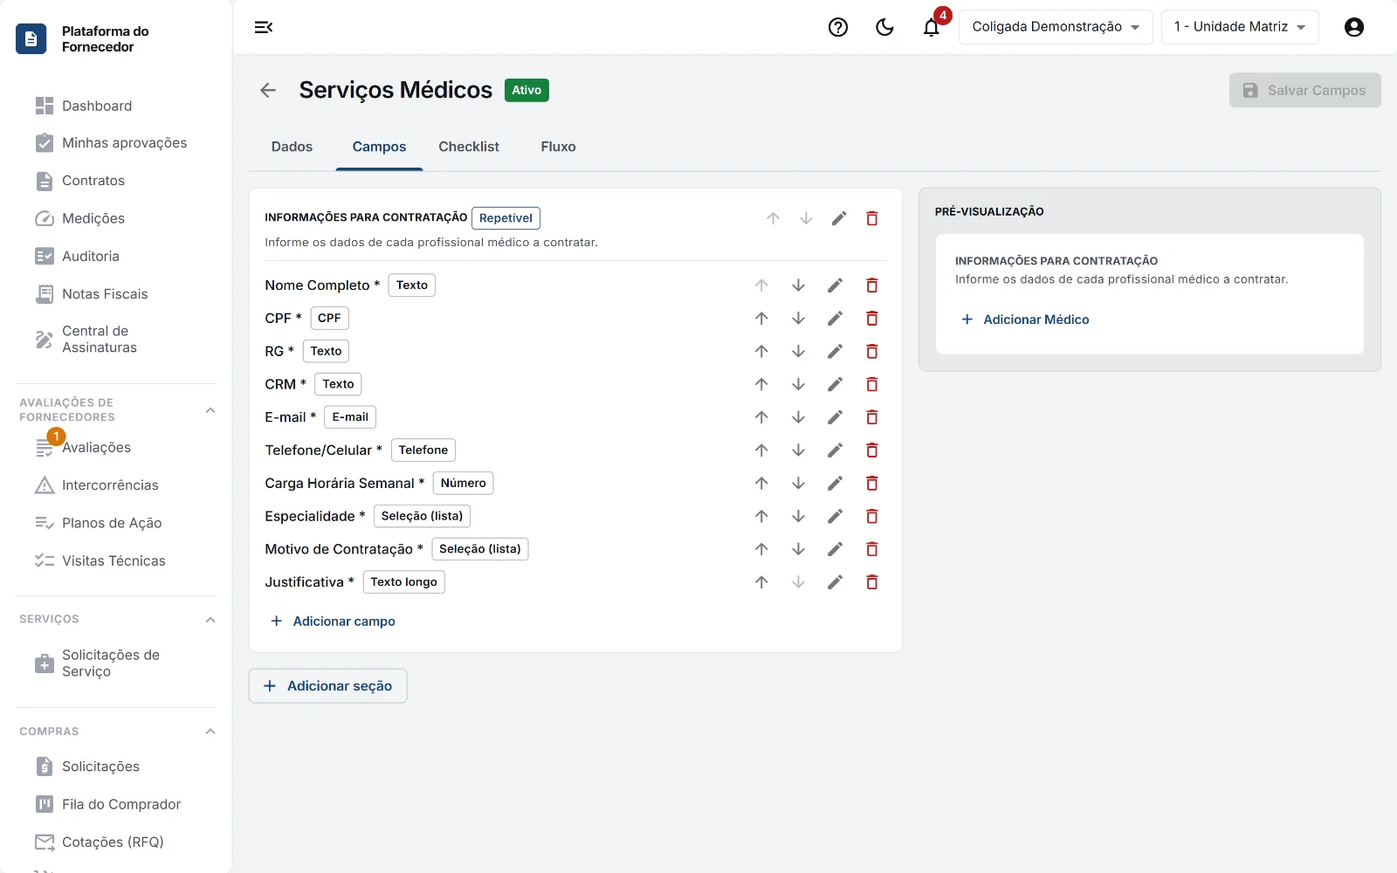Switch to the Fluxo tab
Screen dimensions: 1397x873
[x=558, y=147]
